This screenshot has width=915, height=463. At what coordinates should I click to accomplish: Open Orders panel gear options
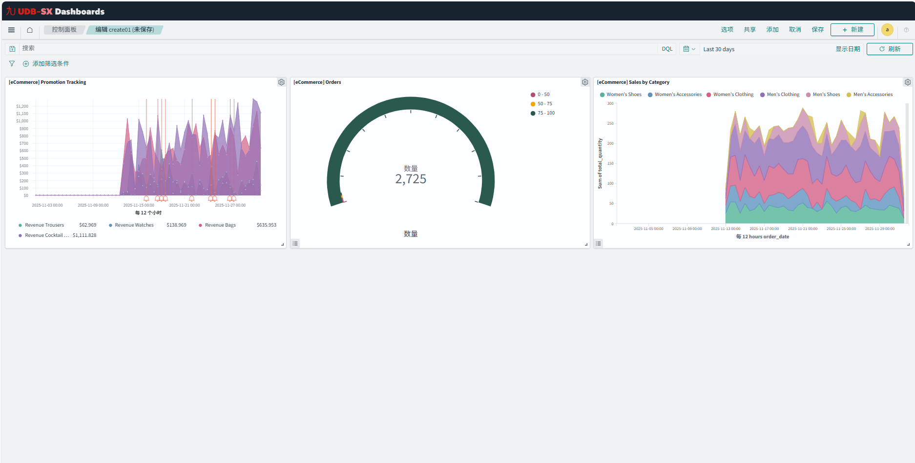pyautogui.click(x=585, y=82)
